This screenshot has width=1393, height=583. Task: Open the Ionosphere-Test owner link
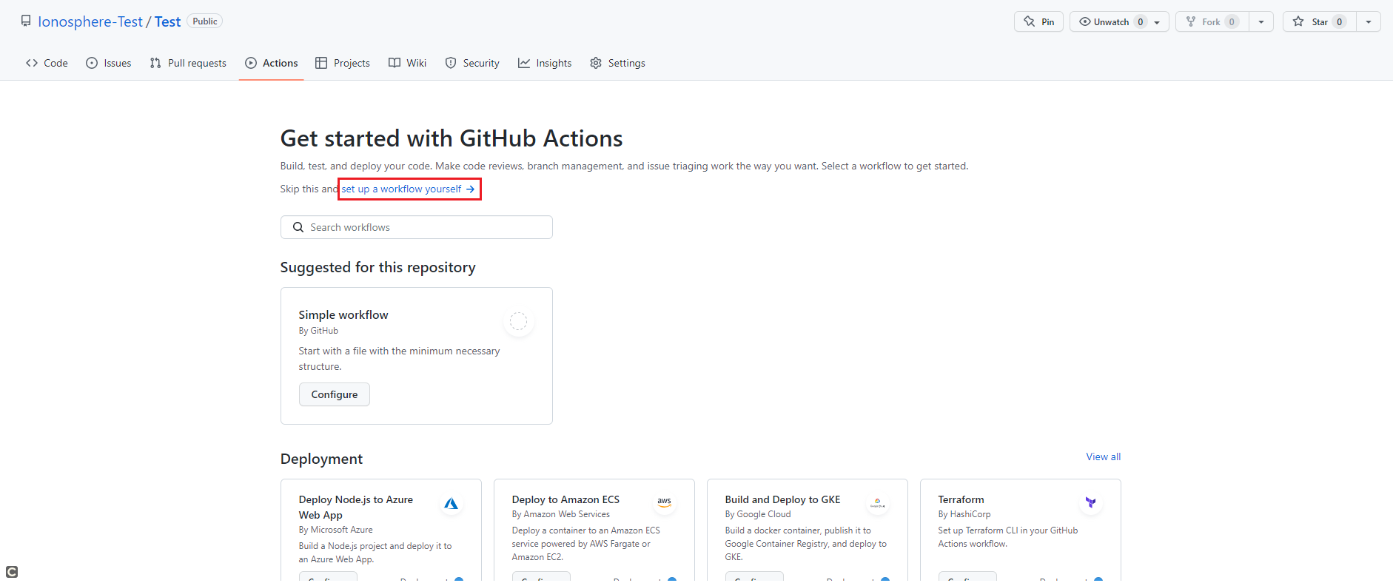tap(90, 21)
